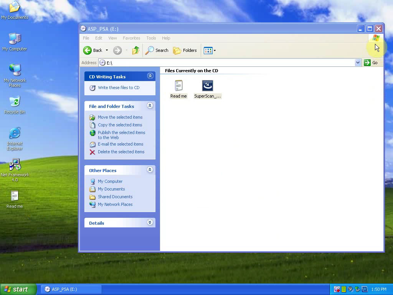Click Delete the selected items

121,152
